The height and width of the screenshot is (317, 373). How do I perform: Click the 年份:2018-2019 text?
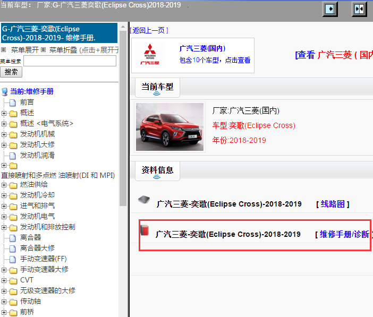239,140
